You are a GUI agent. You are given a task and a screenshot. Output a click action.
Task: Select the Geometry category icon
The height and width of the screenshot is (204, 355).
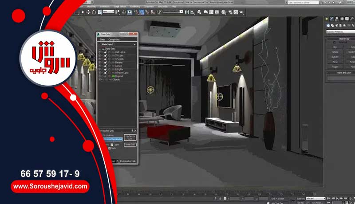(327, 25)
